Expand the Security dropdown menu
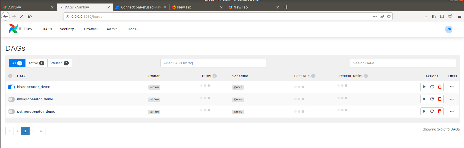Image resolution: width=464 pixels, height=148 pixels. point(68,29)
